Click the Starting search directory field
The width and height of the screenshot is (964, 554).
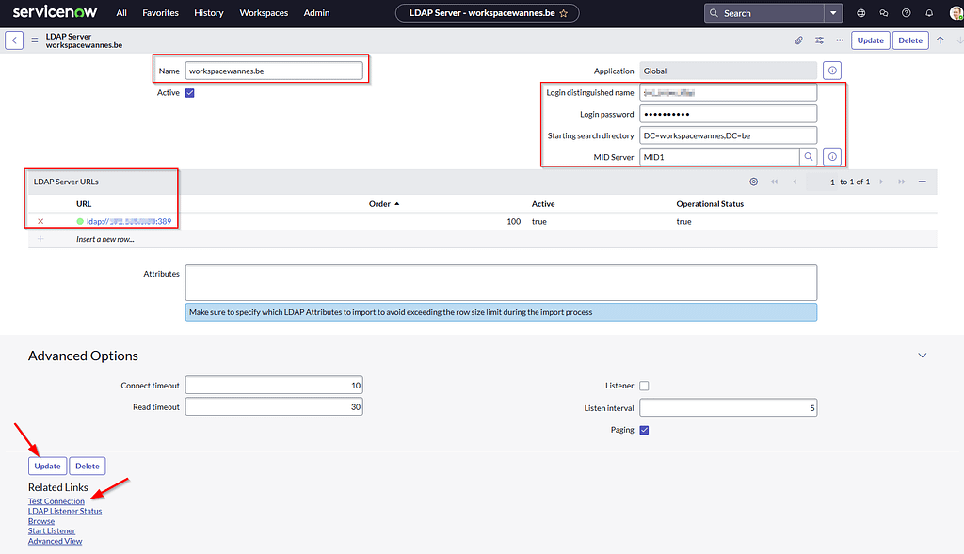click(728, 135)
